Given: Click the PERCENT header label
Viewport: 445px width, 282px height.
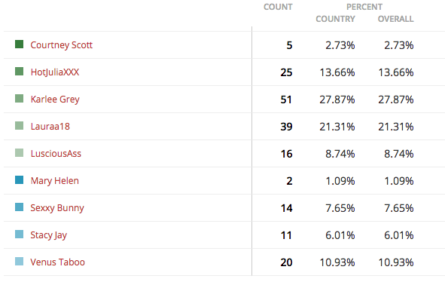Looking at the screenshot, I should (x=364, y=7).
